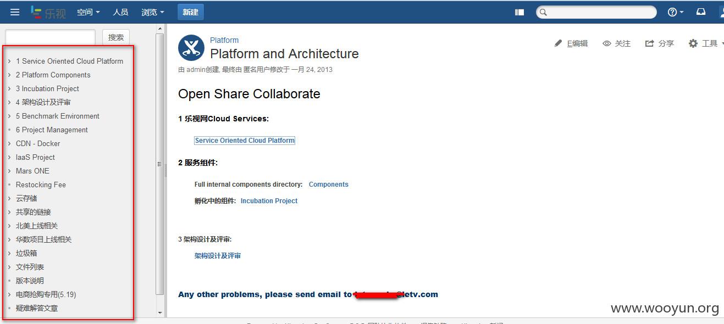Open the notifications inbox tray icon
The height and width of the screenshot is (324, 724).
coord(701,12)
